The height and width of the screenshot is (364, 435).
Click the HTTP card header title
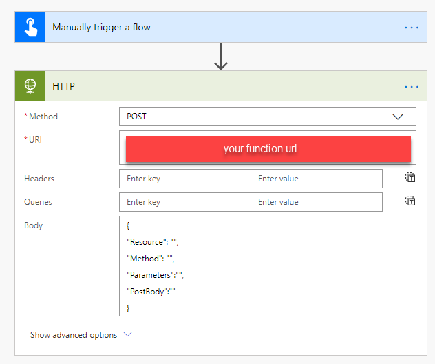[x=64, y=87]
